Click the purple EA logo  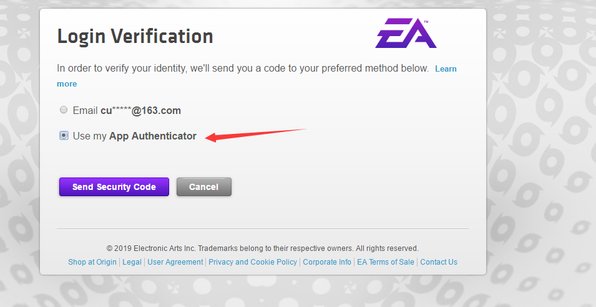tap(406, 35)
